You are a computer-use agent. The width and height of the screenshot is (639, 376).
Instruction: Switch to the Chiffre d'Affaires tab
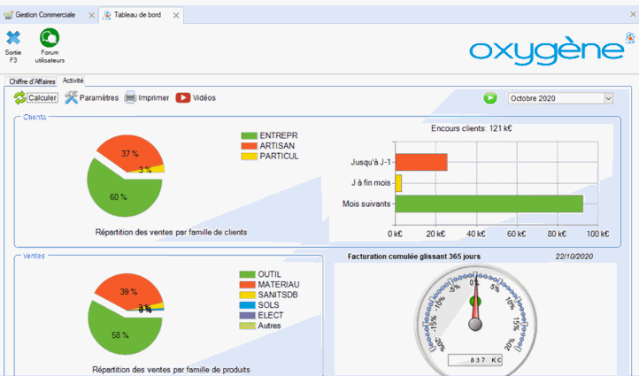click(32, 81)
